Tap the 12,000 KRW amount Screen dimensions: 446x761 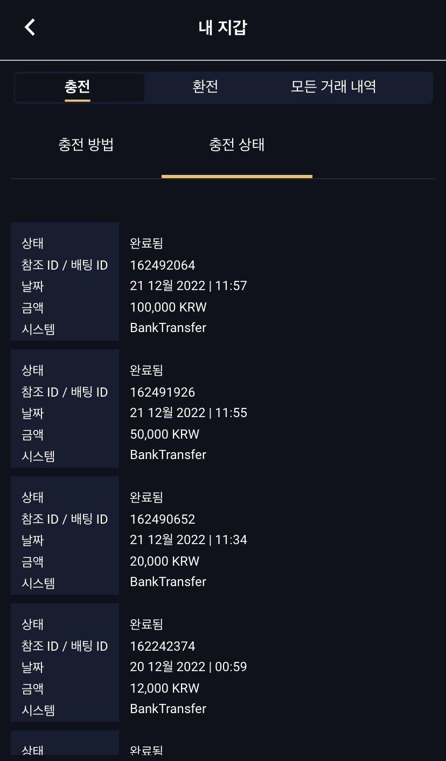tap(164, 688)
